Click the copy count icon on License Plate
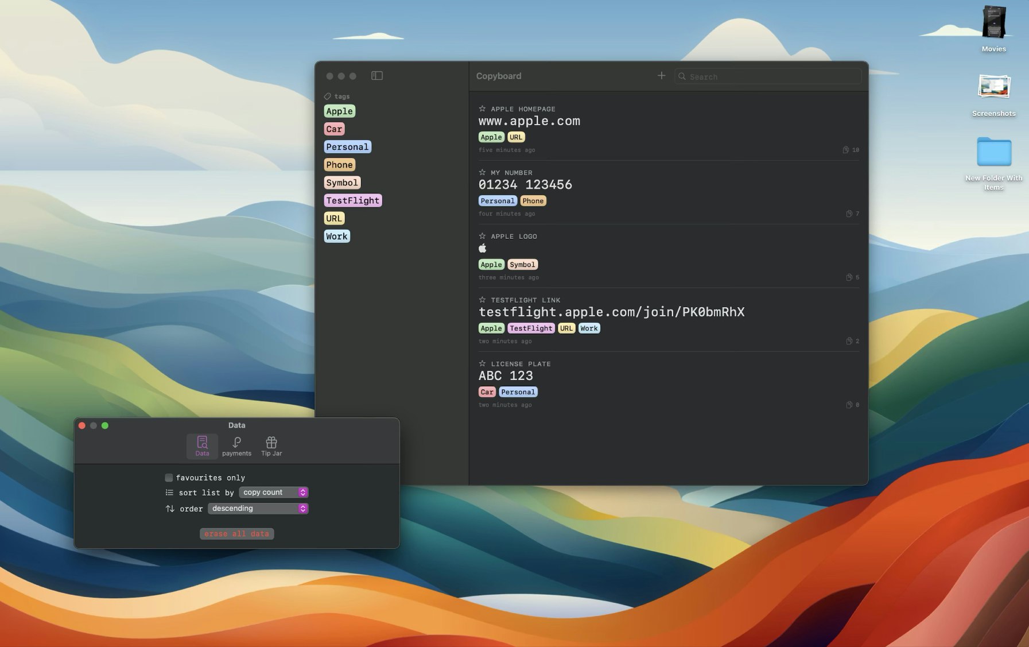The width and height of the screenshot is (1029, 647). 849,405
